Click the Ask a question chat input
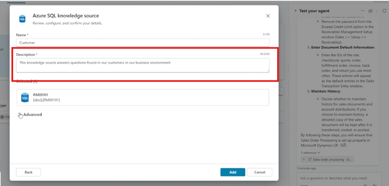Image resolution: width=389 pixels, height=186 pixels. (339, 178)
